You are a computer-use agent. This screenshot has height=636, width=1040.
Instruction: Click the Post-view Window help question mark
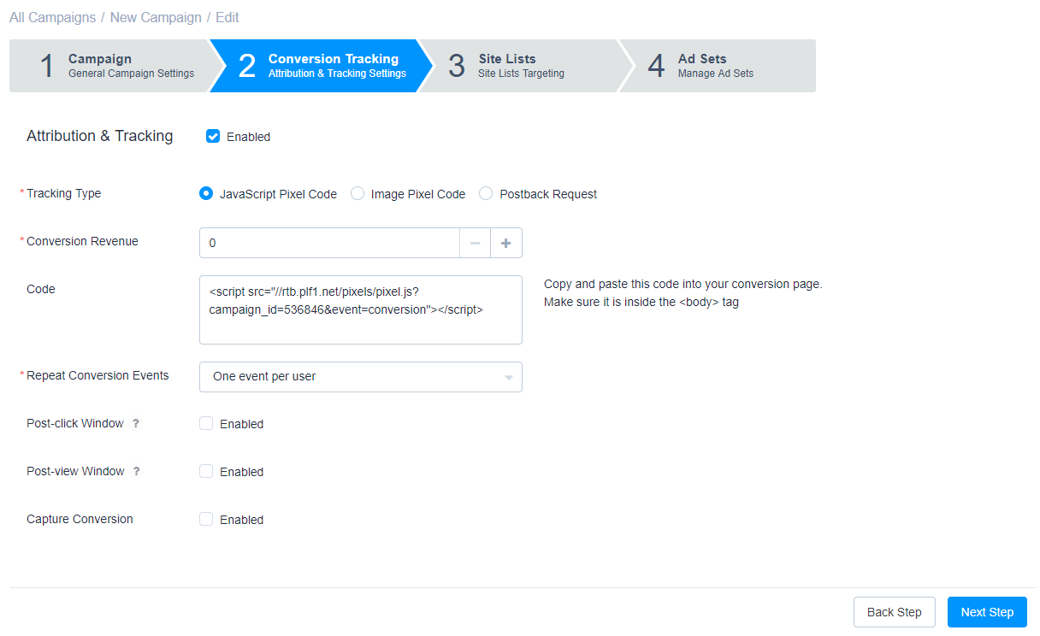point(136,472)
